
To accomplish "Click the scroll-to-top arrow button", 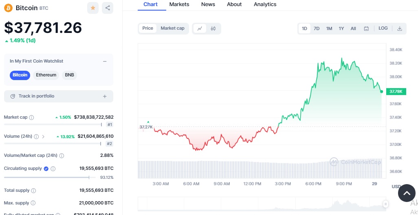I will (407, 193).
